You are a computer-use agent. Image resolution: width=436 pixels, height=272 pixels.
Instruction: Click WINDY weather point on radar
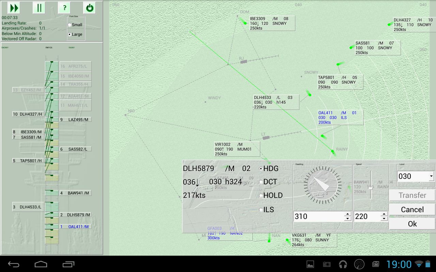205,102
